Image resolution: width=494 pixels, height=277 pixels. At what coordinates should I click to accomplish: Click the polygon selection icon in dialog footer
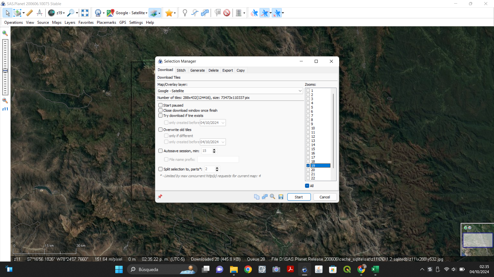tap(264, 197)
